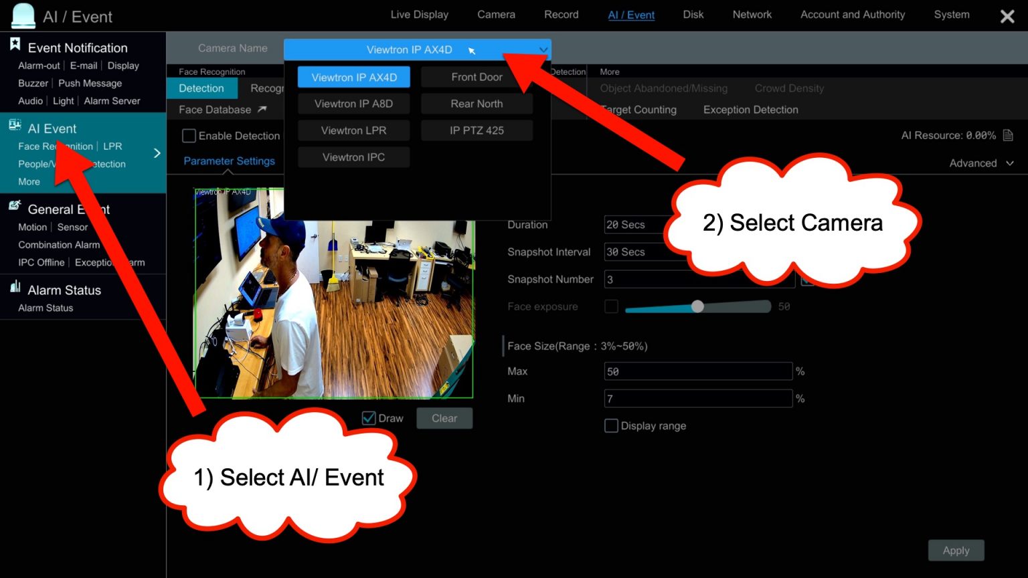Select Front Door from camera list
Image resolution: width=1028 pixels, height=578 pixels.
point(477,77)
